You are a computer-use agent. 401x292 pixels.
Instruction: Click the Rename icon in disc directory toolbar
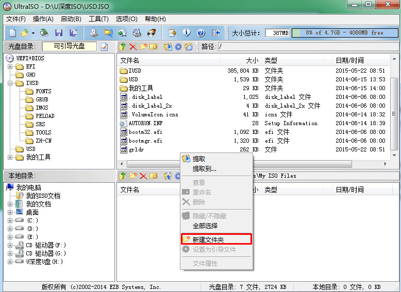tap(154, 47)
